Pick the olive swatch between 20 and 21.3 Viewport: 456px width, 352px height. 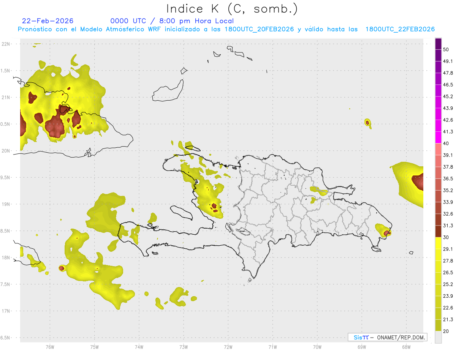click(x=438, y=325)
